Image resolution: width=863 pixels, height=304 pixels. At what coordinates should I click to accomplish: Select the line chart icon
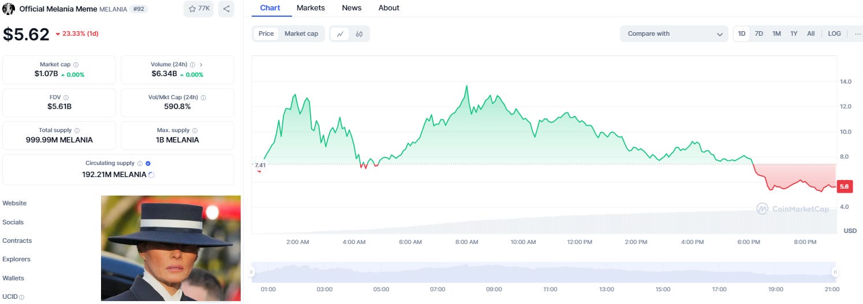[340, 34]
